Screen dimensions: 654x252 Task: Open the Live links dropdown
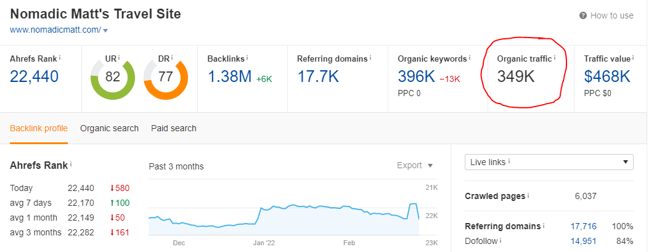[549, 162]
